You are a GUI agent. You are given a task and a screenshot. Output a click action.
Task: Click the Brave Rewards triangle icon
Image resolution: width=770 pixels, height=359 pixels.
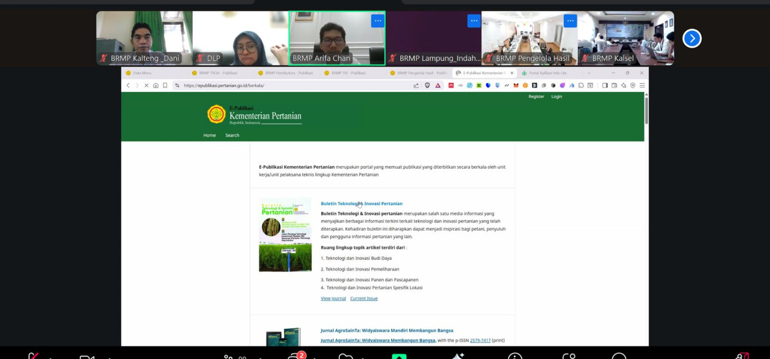(x=438, y=86)
